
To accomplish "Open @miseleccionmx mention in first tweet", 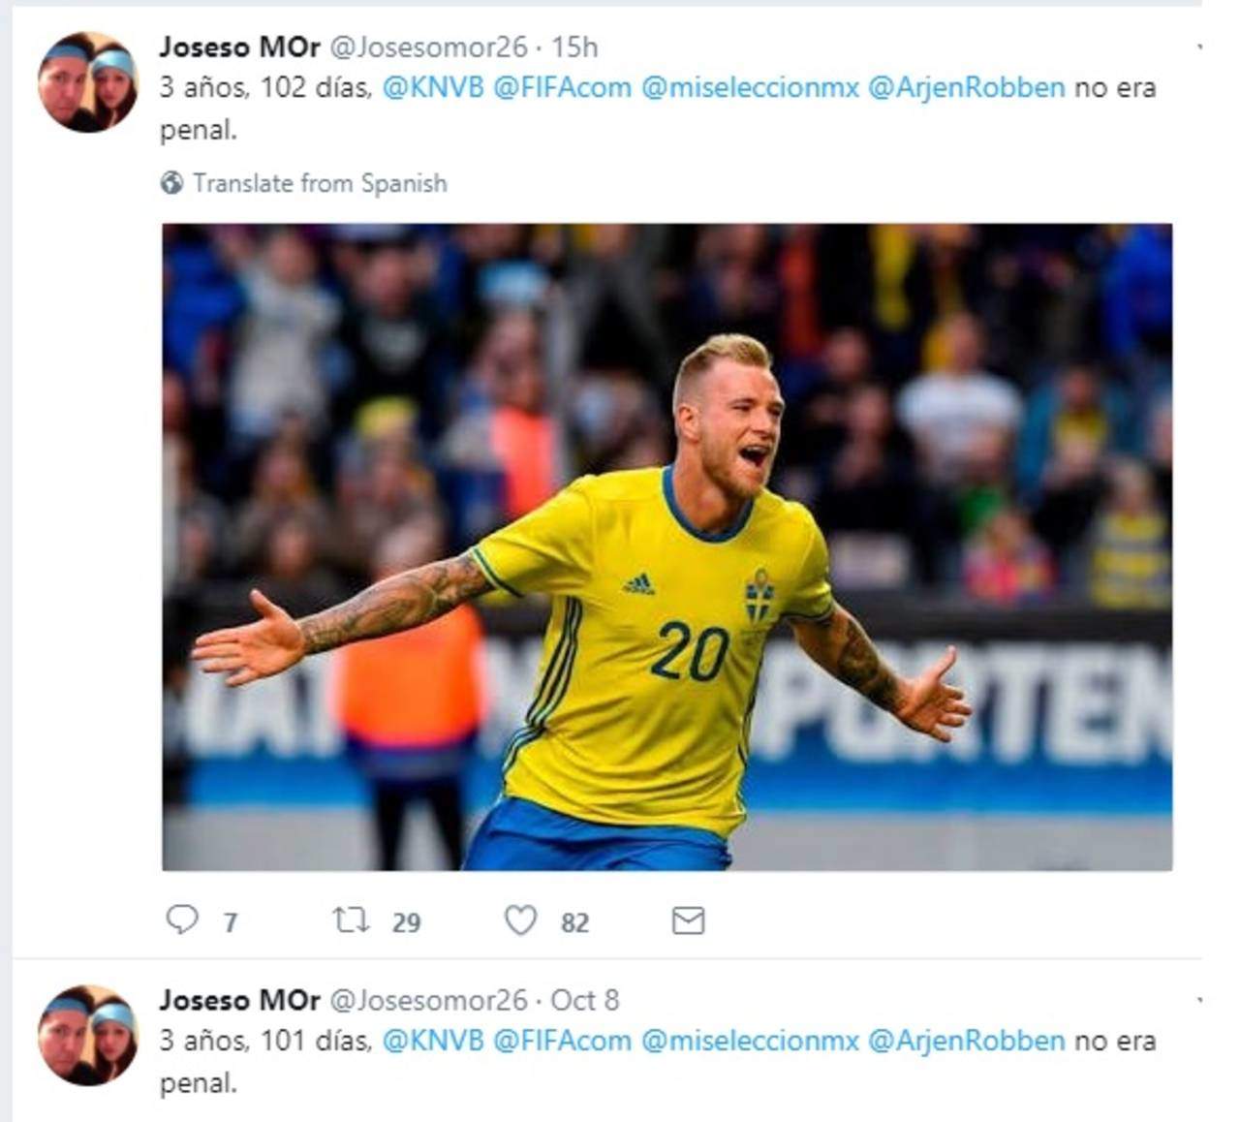I will click(x=750, y=87).
